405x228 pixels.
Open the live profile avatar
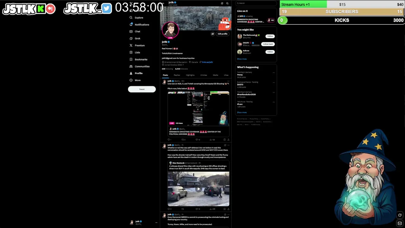click(171, 30)
